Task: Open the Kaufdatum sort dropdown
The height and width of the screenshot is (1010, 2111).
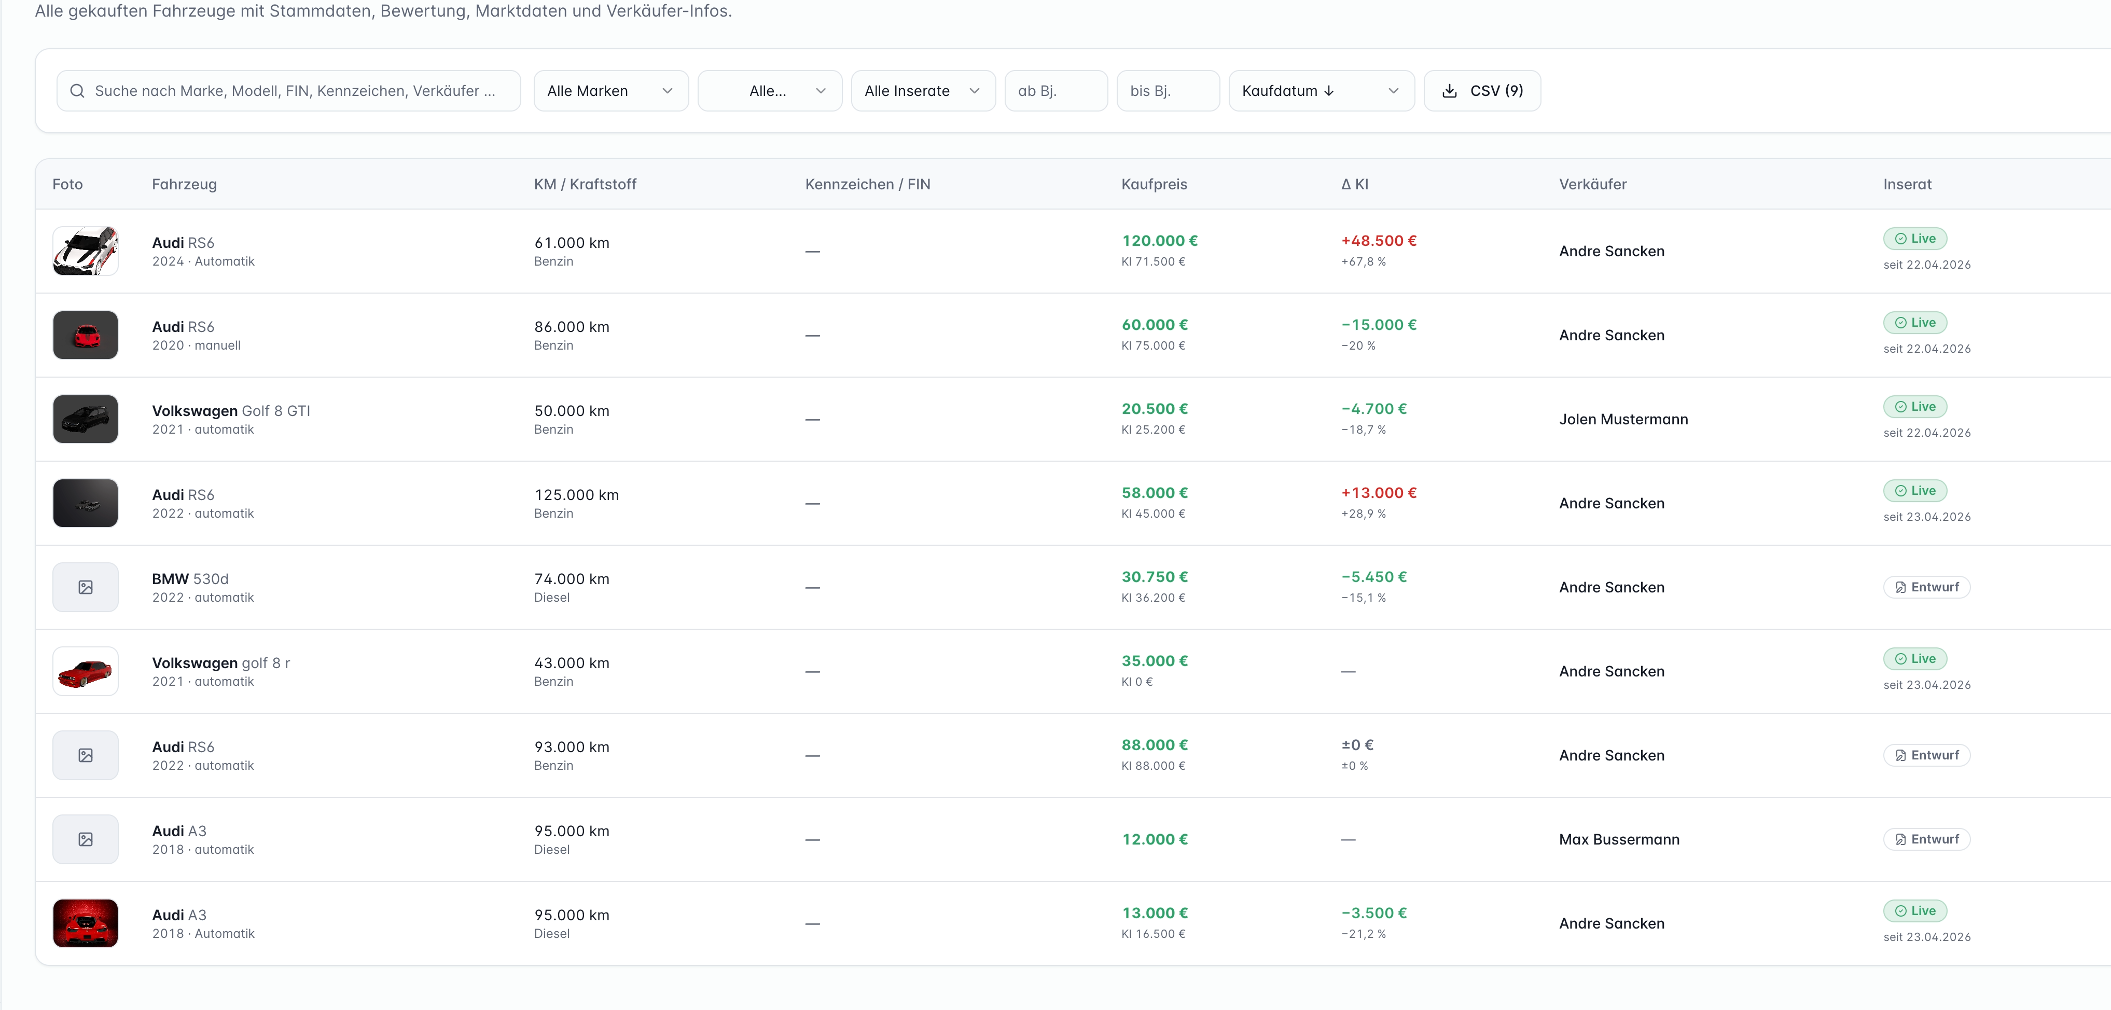Action: (x=1321, y=91)
